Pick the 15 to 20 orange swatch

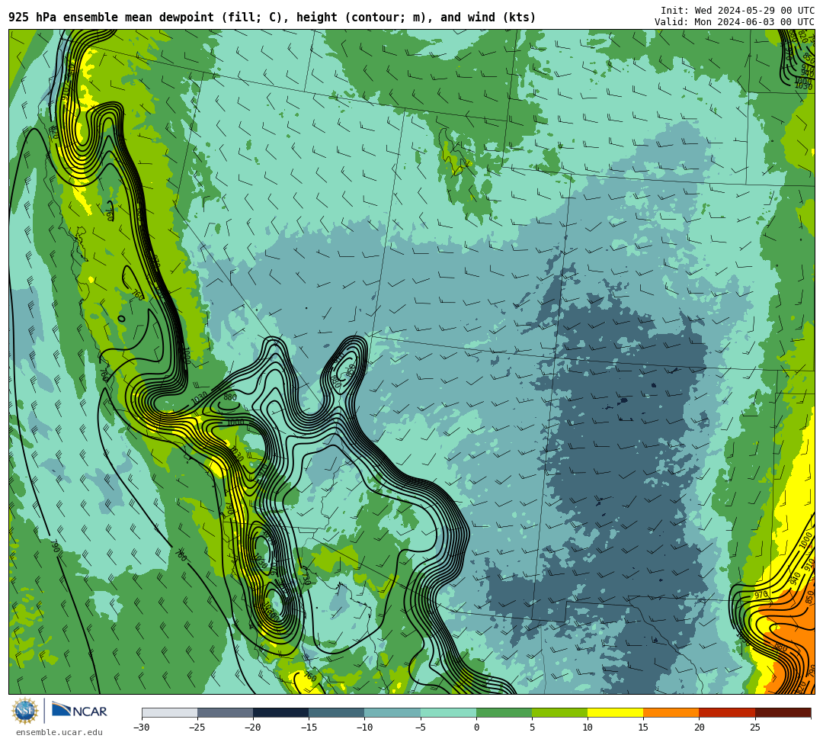(x=671, y=712)
